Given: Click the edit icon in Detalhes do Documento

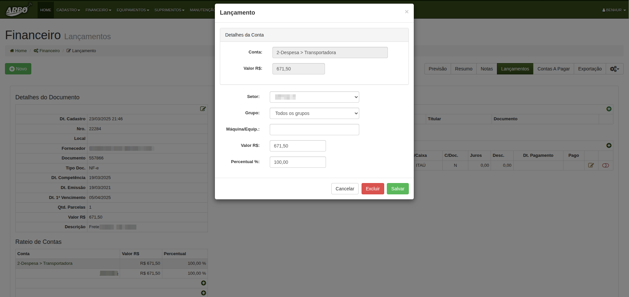Looking at the screenshot, I should coord(203,109).
